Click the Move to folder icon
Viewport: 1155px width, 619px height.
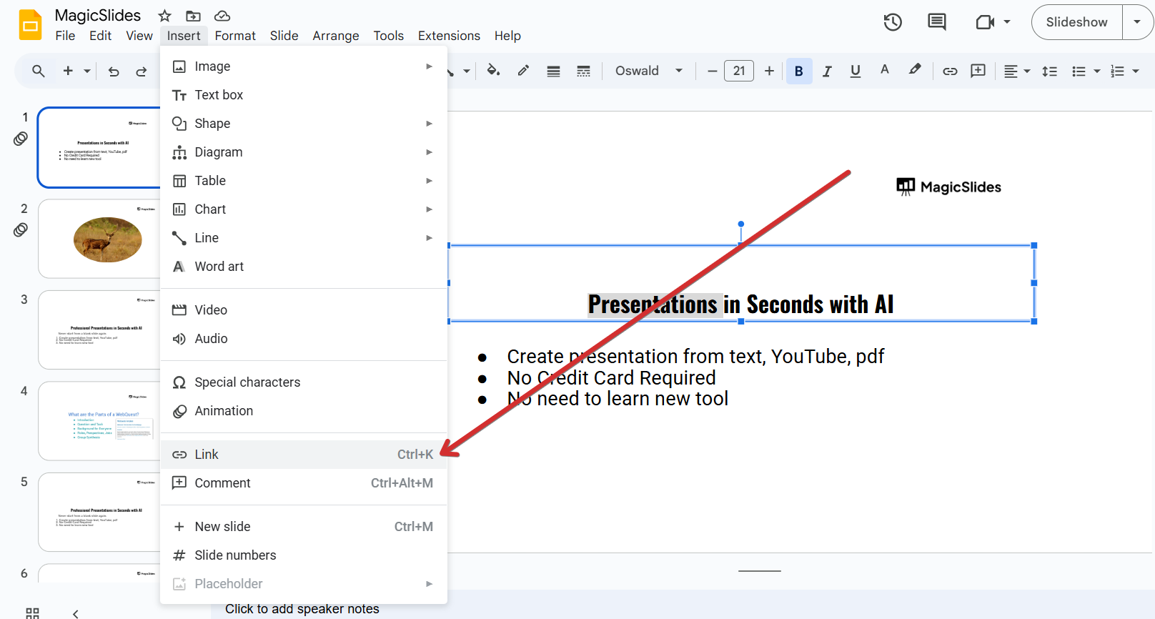193,16
